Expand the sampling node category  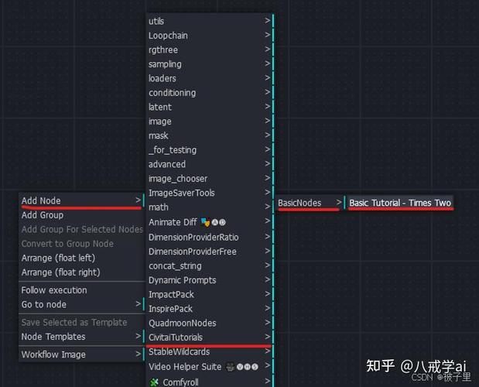210,64
